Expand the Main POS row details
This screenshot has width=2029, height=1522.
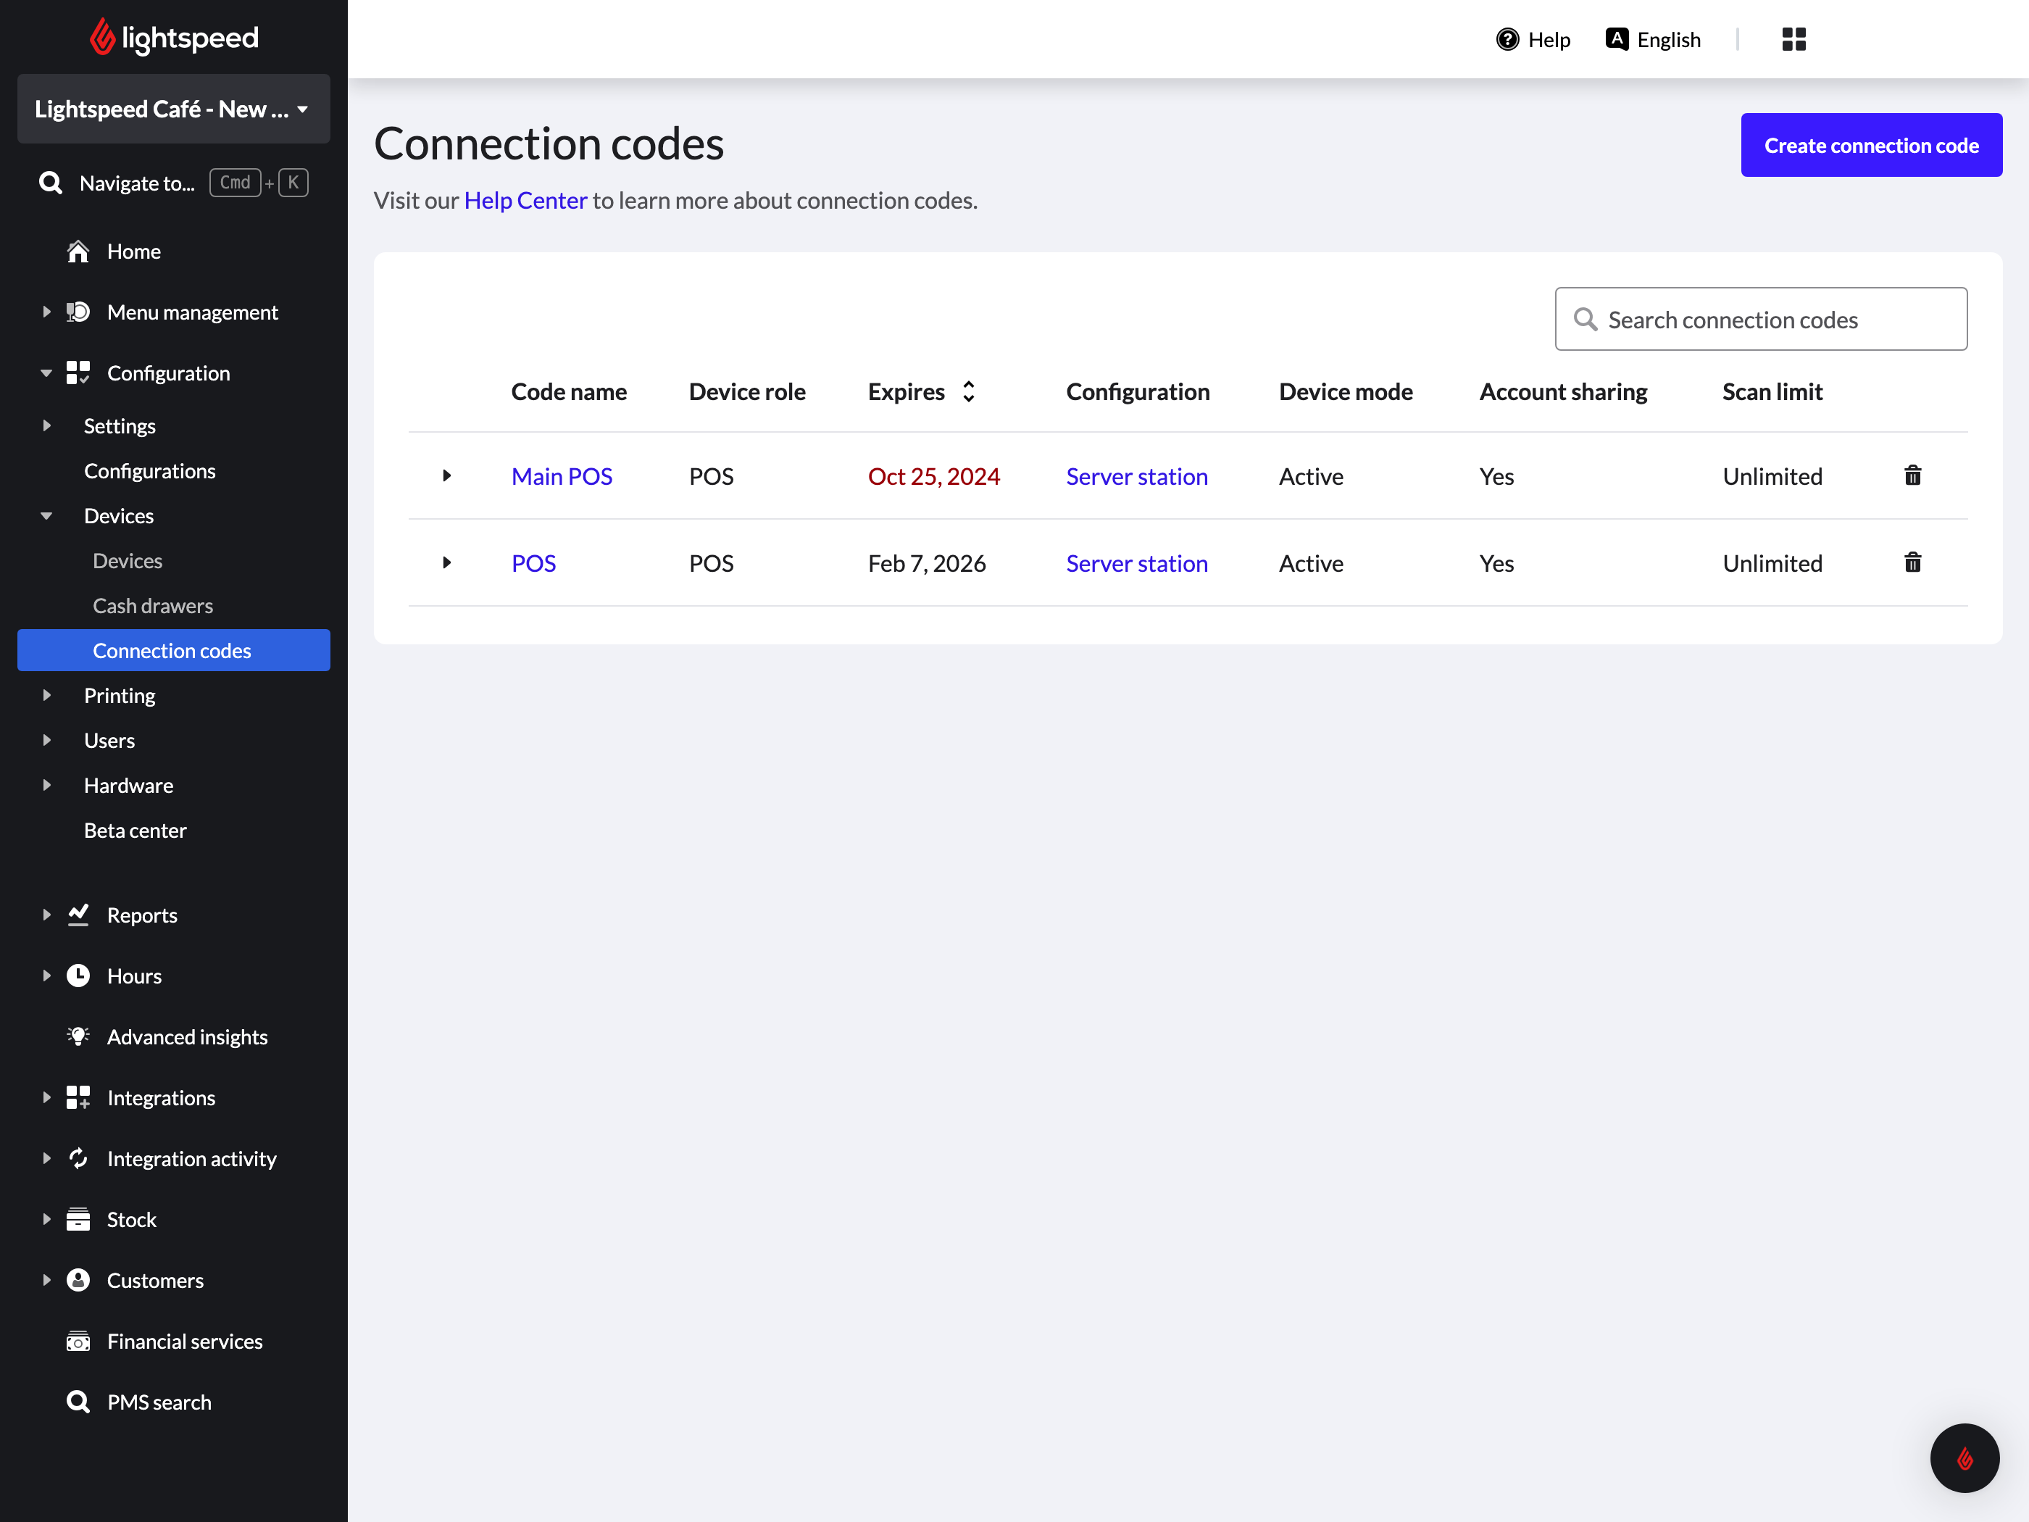pos(446,475)
